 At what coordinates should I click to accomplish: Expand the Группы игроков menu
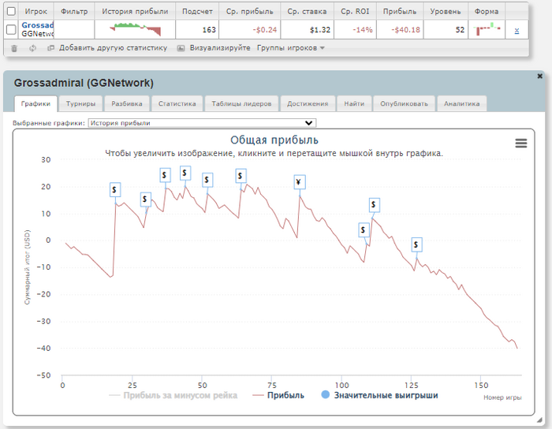[290, 48]
